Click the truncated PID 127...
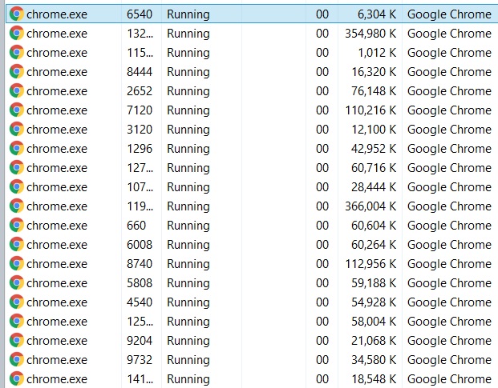Viewport: 498px width, 388px height. point(140,167)
